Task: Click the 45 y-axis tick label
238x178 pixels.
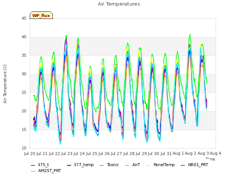Action: [24, 18]
